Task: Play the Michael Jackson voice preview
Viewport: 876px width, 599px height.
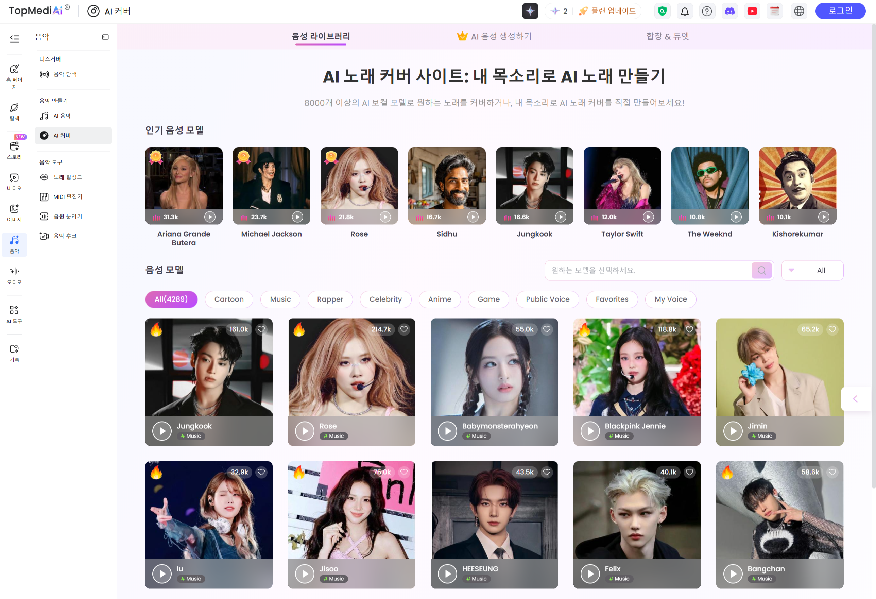Action: click(x=297, y=217)
